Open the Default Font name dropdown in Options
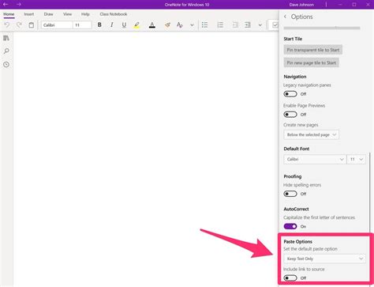Viewport: 374px width, 287px height. pyautogui.click(x=315, y=159)
